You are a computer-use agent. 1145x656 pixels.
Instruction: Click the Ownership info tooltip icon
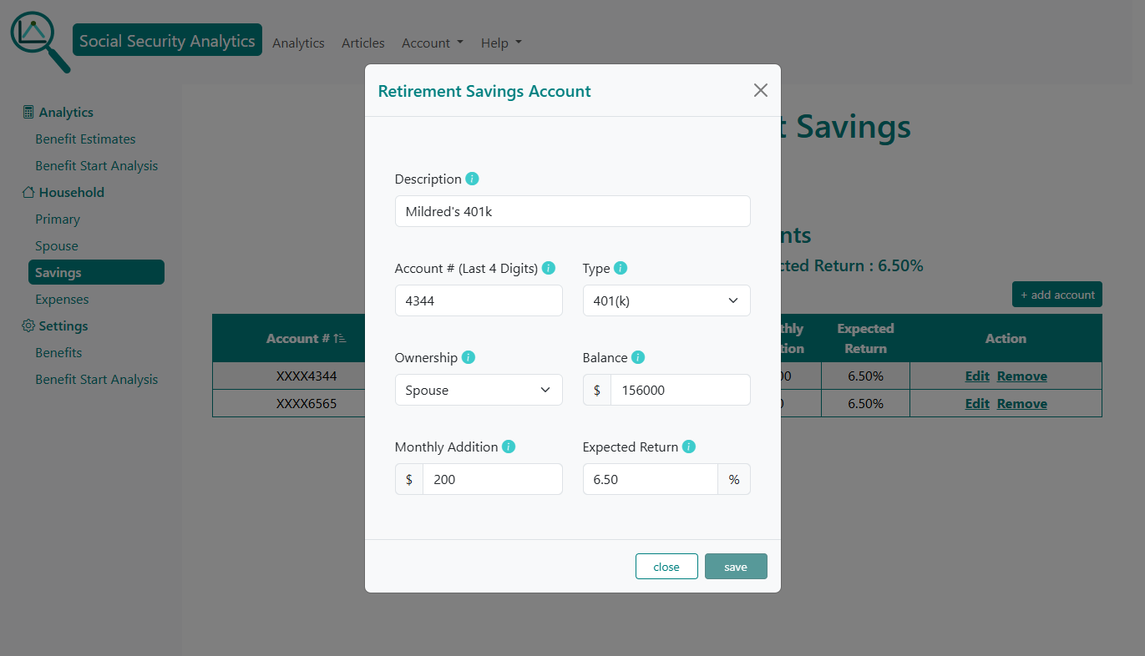(x=469, y=357)
